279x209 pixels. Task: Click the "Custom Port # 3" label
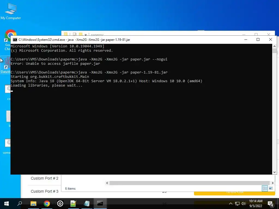pyautogui.click(x=44, y=191)
